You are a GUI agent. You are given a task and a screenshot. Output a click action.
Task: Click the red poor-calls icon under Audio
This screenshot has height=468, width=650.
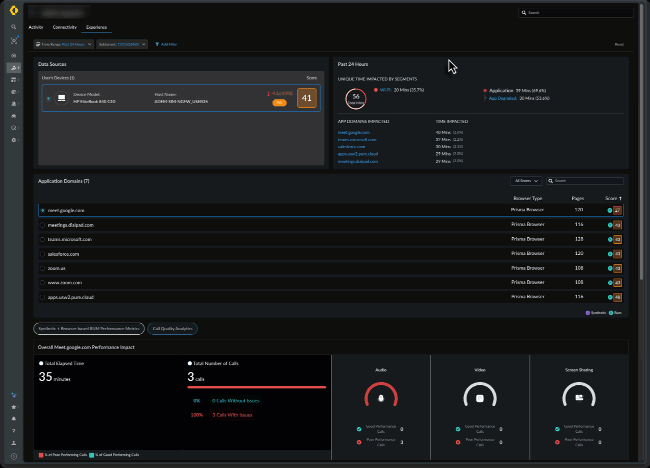[x=359, y=442]
